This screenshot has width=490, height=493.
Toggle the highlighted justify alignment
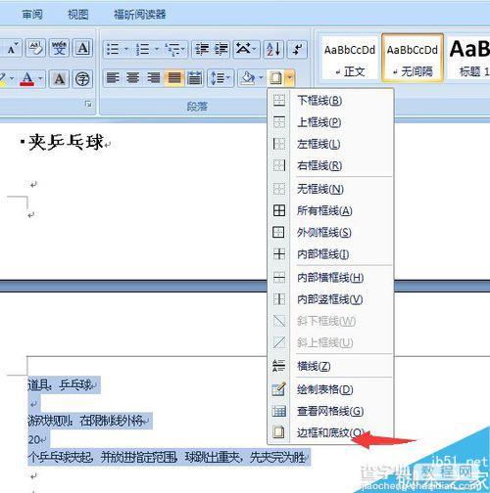174,78
